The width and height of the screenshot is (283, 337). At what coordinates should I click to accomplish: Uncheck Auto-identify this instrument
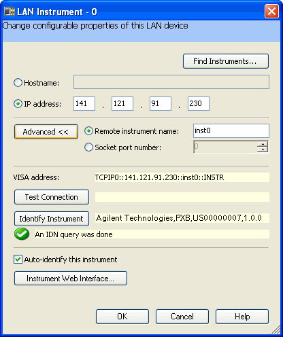click(18, 260)
